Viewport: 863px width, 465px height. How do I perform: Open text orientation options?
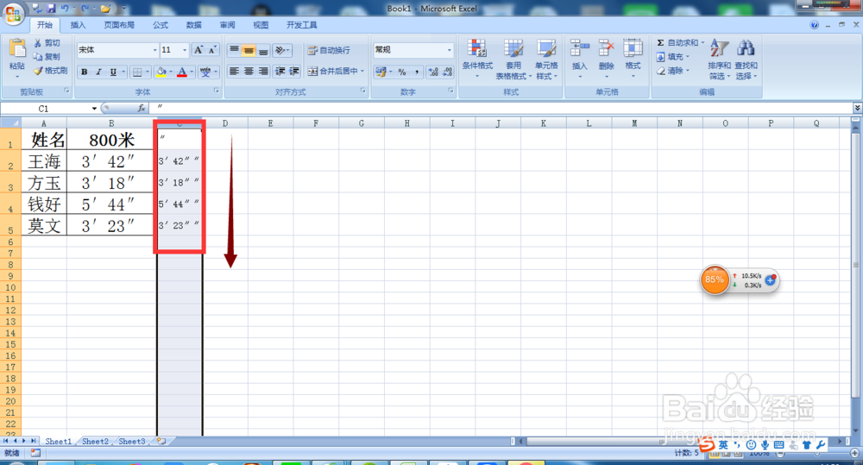282,50
